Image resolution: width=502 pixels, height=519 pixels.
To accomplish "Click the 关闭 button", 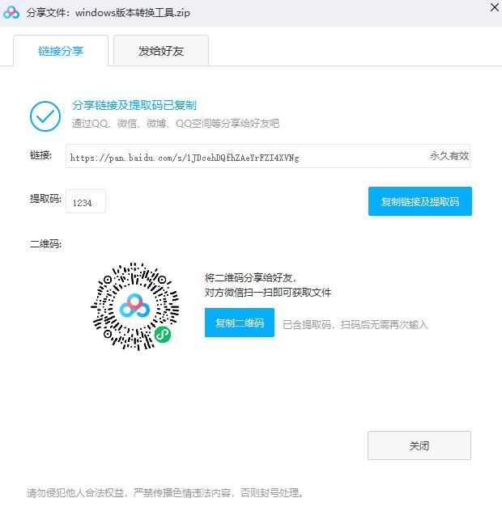I will coord(419,445).
